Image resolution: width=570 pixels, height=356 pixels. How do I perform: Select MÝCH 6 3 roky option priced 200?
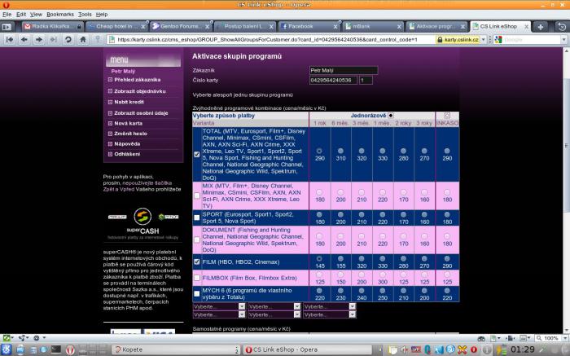coord(424,291)
